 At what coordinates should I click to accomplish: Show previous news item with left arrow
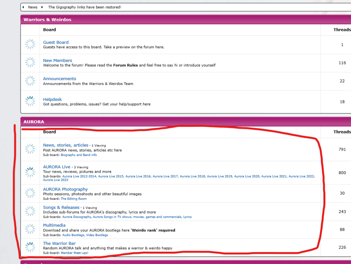(23, 7)
